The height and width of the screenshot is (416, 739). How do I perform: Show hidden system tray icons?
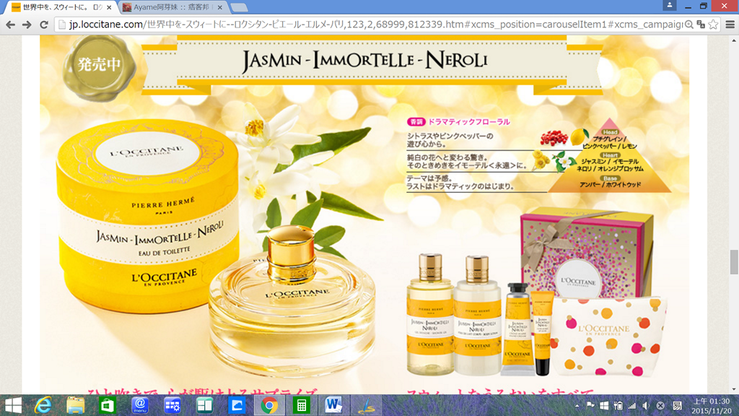tap(577, 406)
